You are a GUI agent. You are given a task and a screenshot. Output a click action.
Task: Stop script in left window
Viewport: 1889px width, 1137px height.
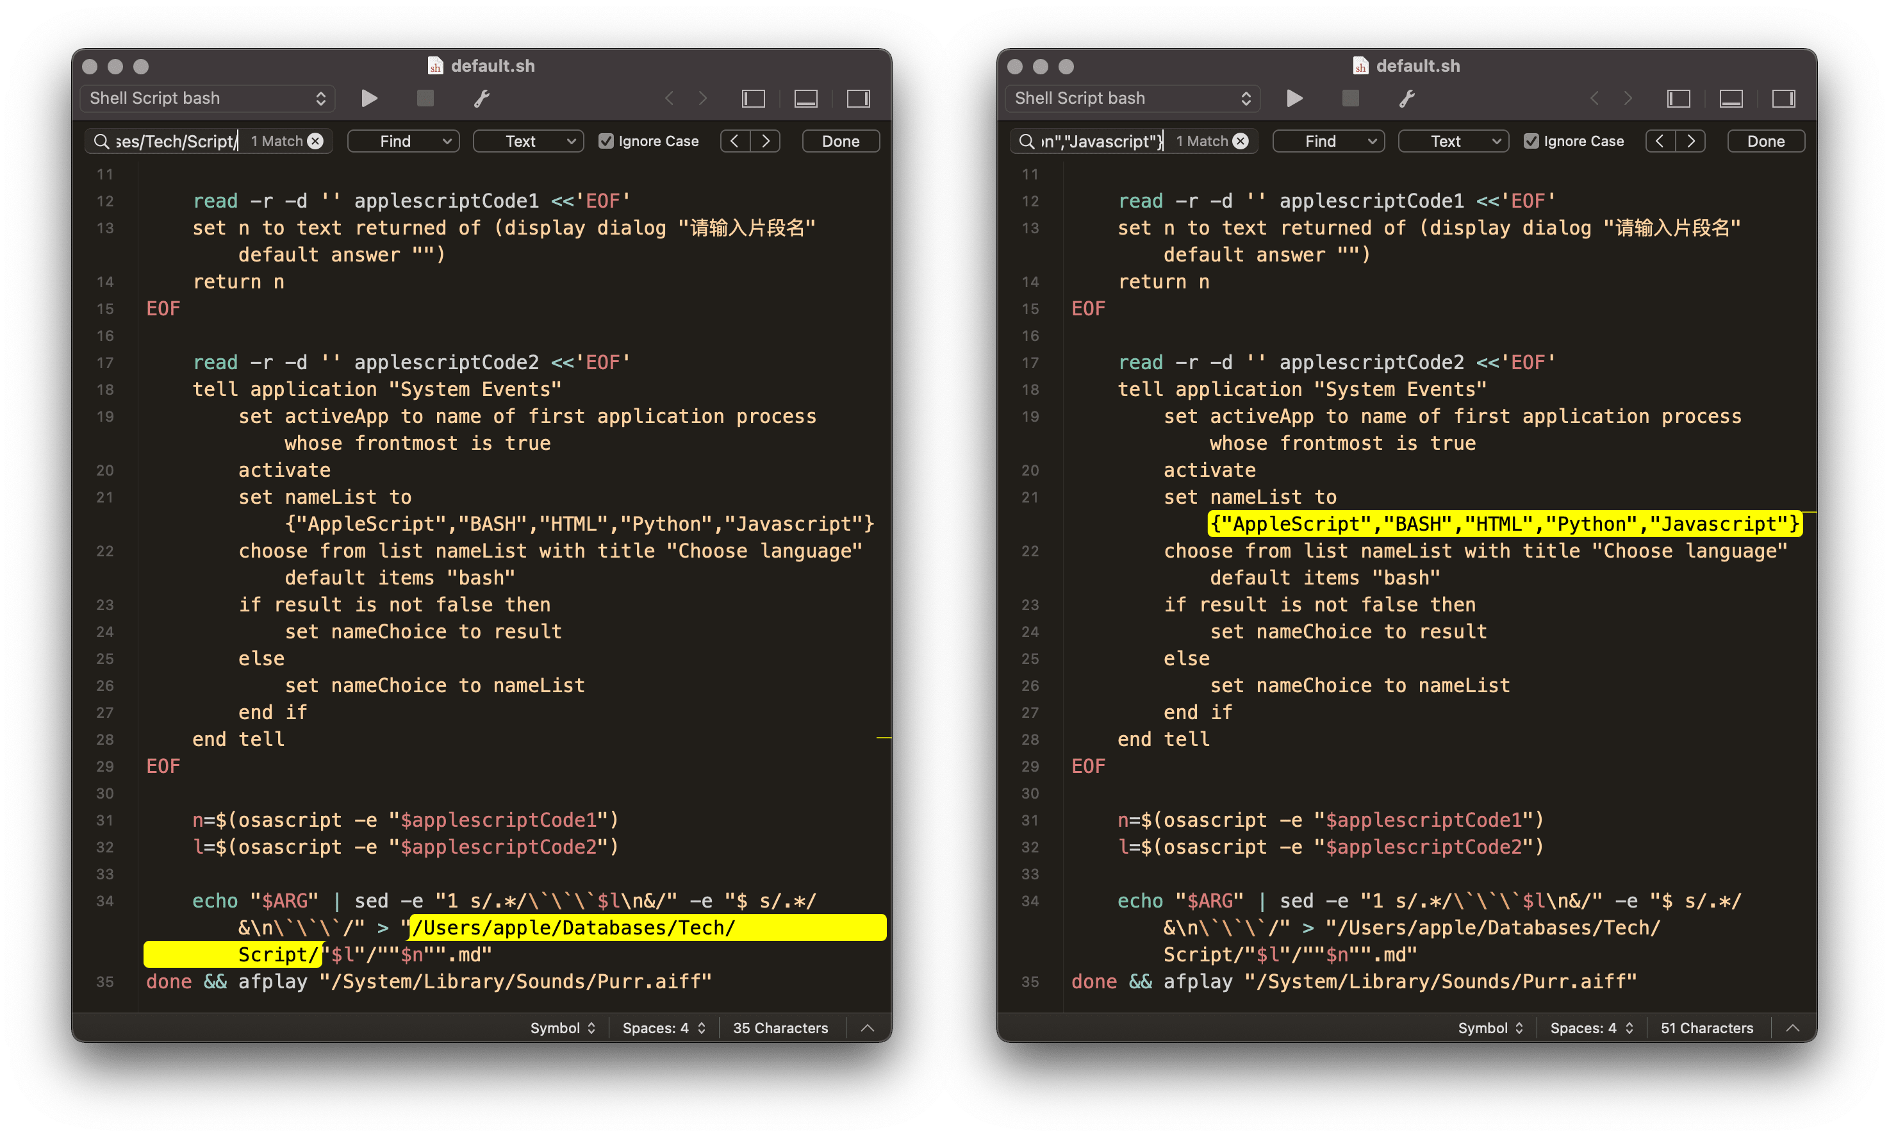(x=425, y=98)
